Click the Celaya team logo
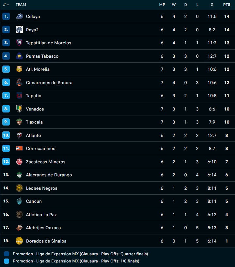The width and height of the screenshot is (235, 267). coord(19,16)
